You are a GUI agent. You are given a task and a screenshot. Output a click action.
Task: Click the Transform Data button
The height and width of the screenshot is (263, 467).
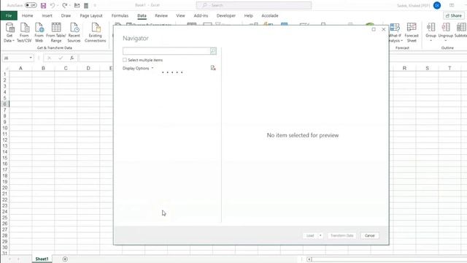342,235
